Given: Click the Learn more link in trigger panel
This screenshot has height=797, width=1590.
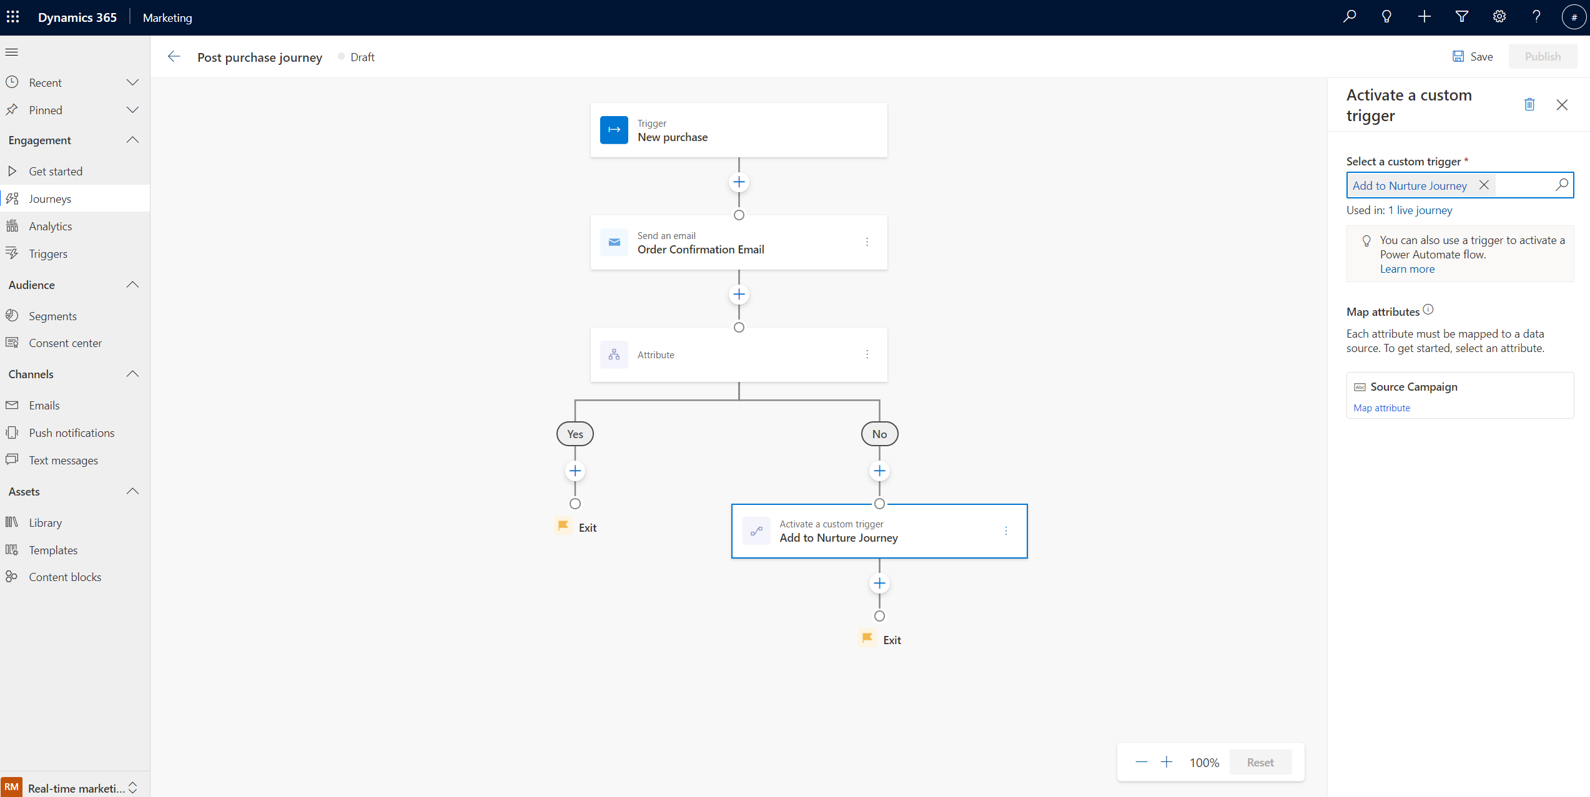Looking at the screenshot, I should (1407, 268).
